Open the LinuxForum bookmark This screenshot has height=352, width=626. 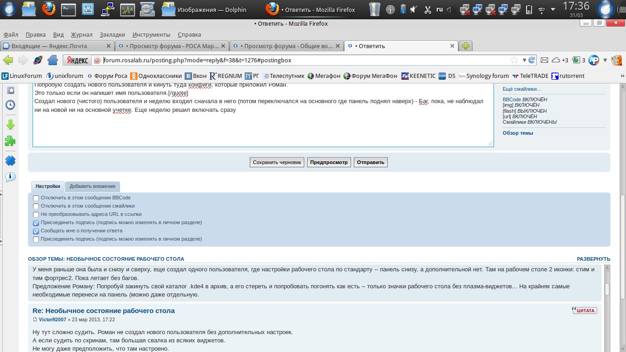[x=22, y=76]
